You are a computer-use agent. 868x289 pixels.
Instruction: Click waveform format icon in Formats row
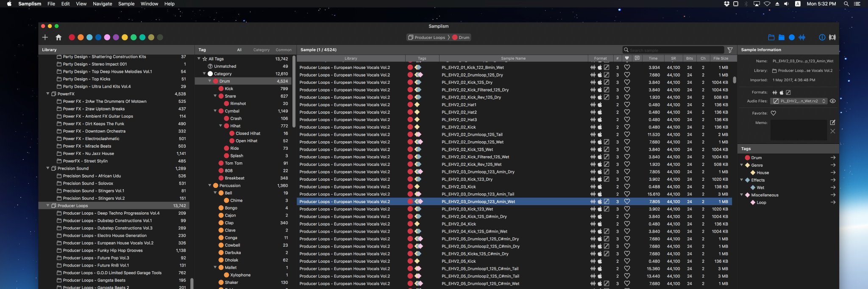point(775,92)
